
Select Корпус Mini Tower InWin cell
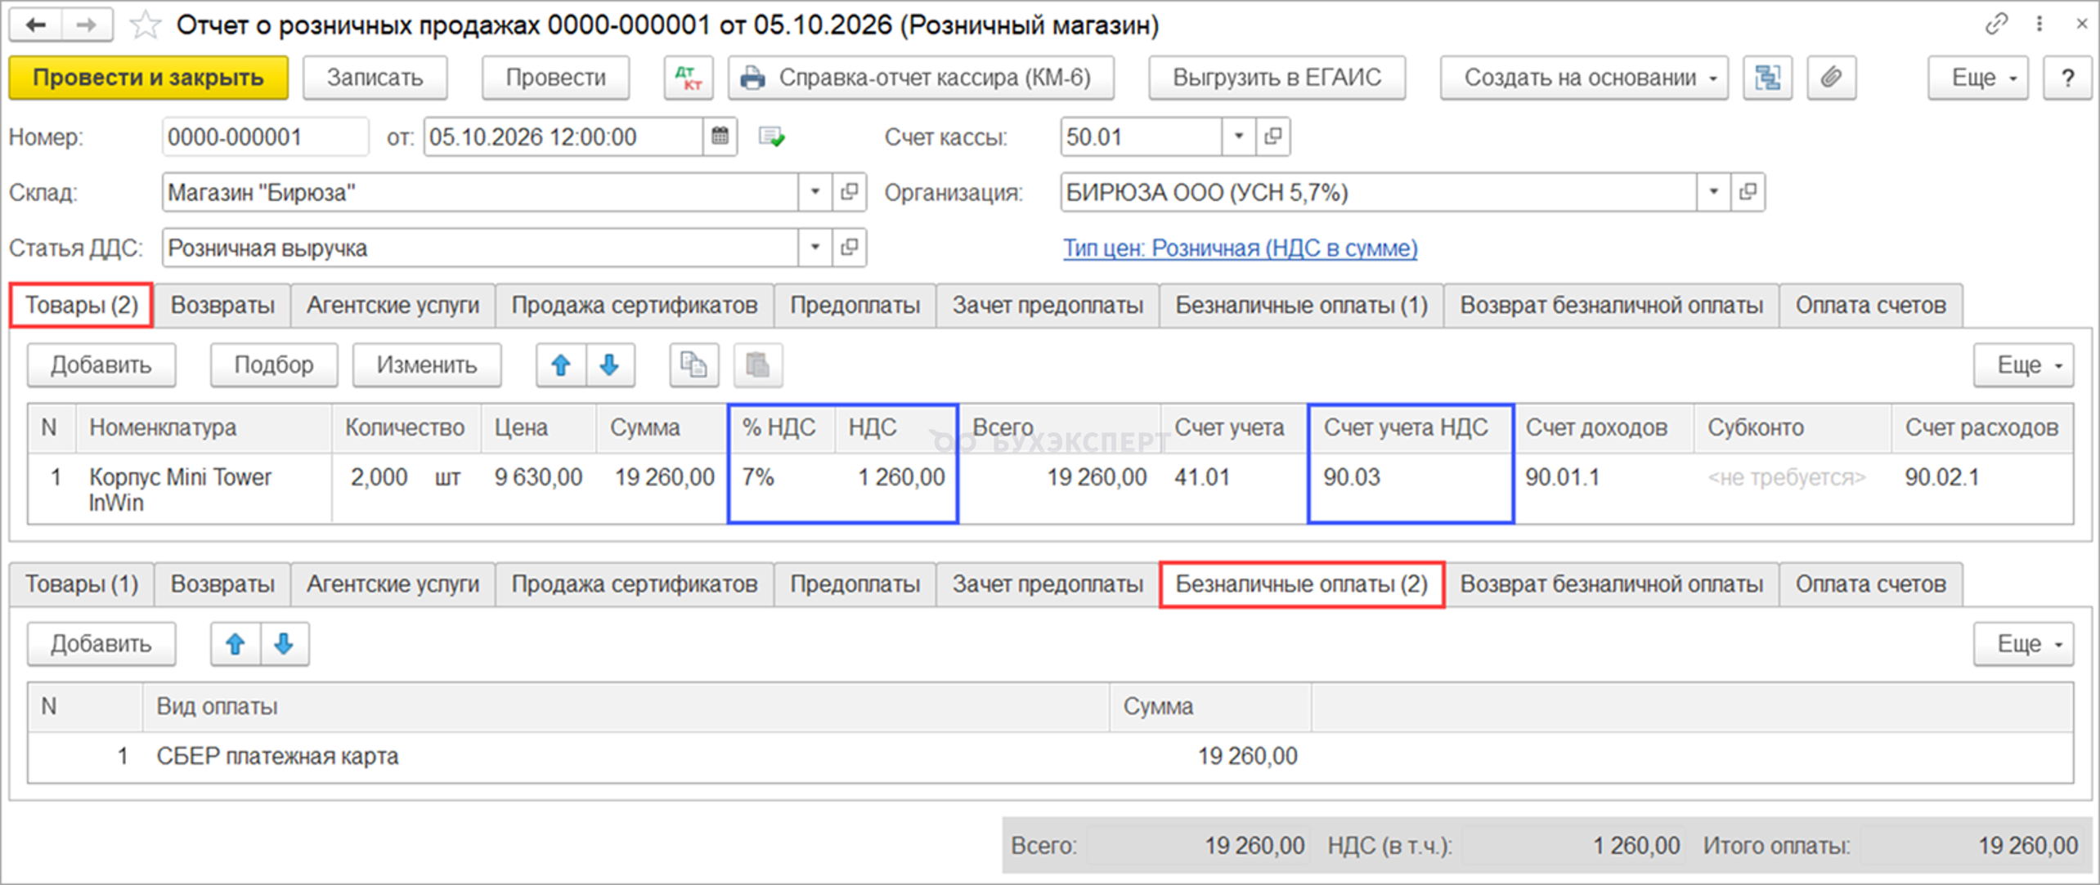[204, 489]
